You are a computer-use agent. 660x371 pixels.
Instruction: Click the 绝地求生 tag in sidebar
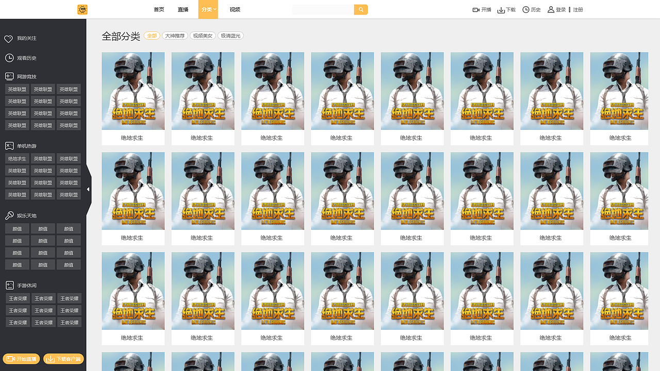tap(17, 159)
